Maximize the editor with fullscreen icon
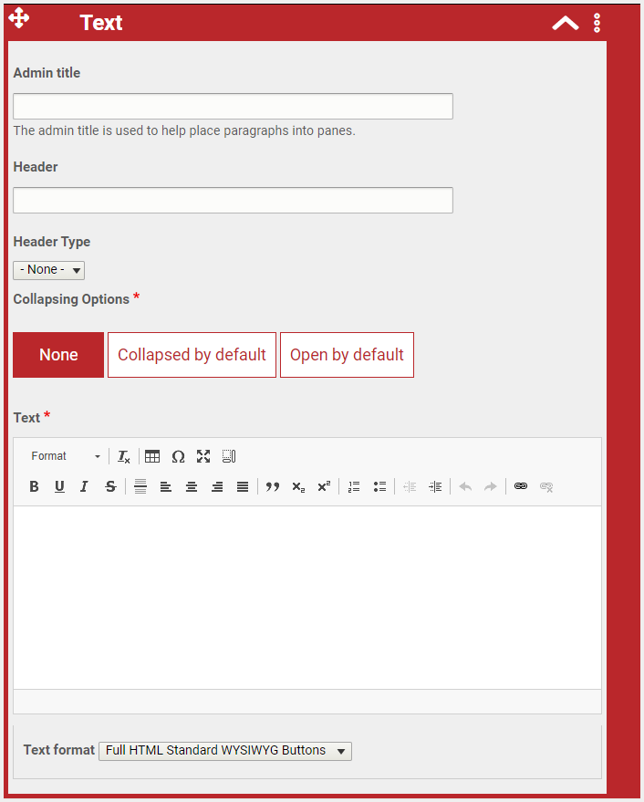The height and width of the screenshot is (802, 644). pyautogui.click(x=203, y=456)
